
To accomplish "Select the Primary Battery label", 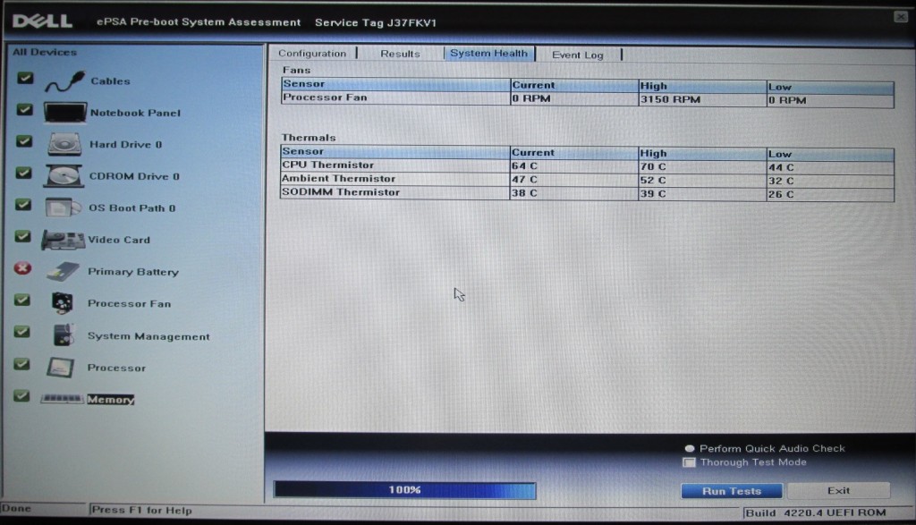I will coord(133,272).
